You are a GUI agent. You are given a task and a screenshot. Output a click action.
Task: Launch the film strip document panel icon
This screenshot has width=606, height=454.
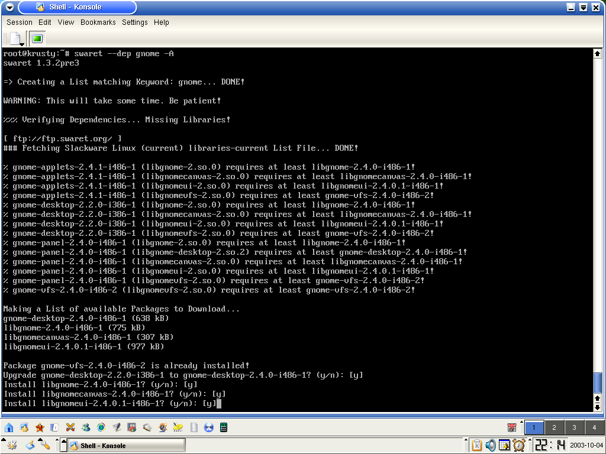(x=194, y=427)
